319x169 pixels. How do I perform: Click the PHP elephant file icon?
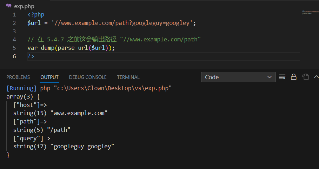point(8,6)
